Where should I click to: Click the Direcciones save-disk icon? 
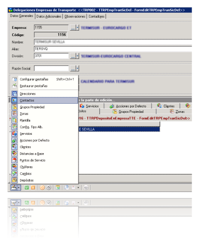tap(14, 94)
